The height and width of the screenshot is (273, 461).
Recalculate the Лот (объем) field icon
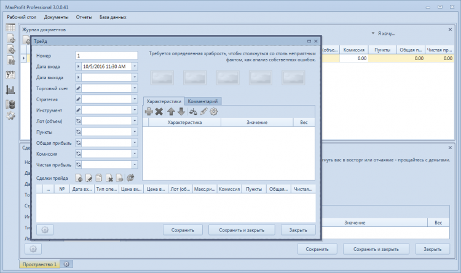(x=79, y=121)
